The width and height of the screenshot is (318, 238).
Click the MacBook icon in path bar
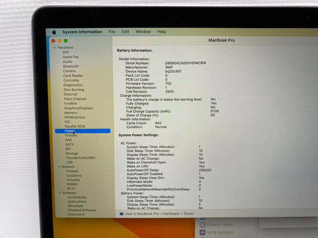[122, 214]
